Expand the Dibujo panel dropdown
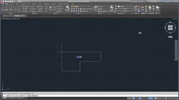 coord(11,13)
